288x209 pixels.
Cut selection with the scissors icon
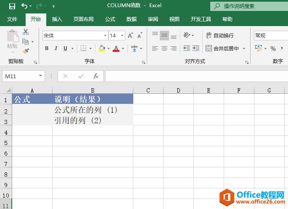click(26, 32)
